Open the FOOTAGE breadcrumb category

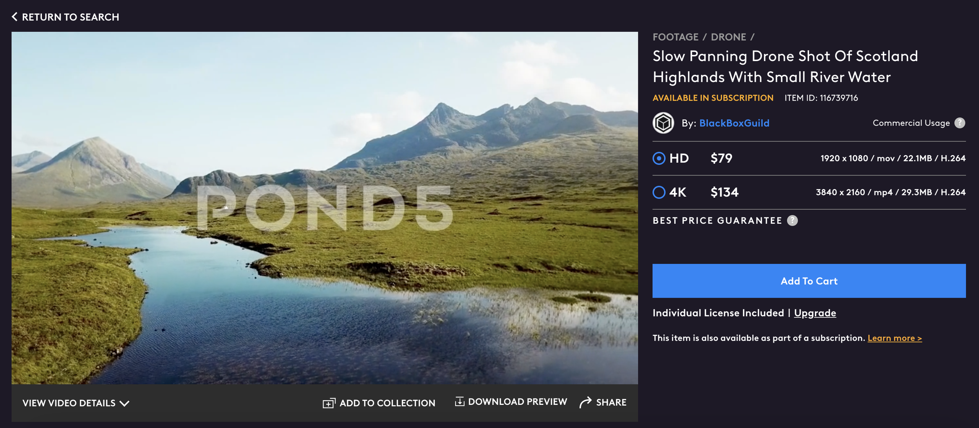point(676,36)
